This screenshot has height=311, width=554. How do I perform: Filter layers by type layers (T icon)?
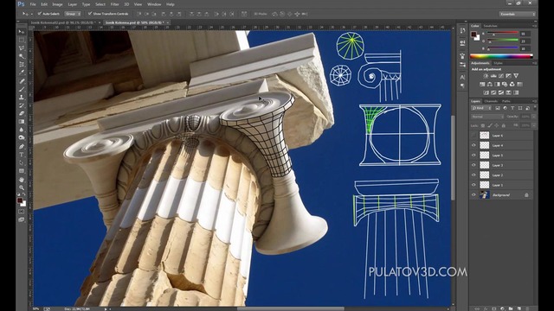(512, 108)
